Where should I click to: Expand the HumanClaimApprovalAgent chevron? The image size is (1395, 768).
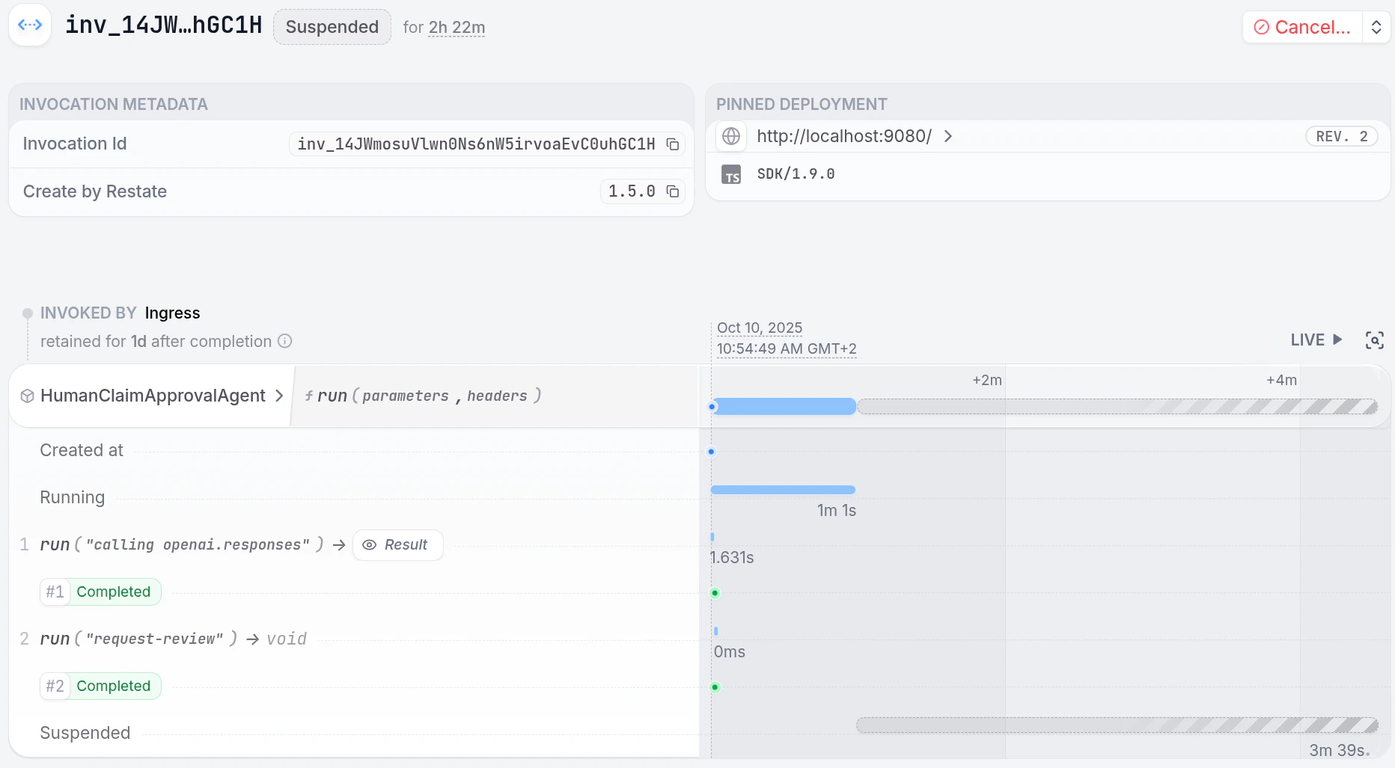click(279, 396)
